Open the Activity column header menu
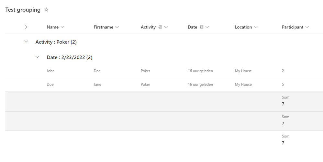Screen dimensions: 323x162 (166, 27)
